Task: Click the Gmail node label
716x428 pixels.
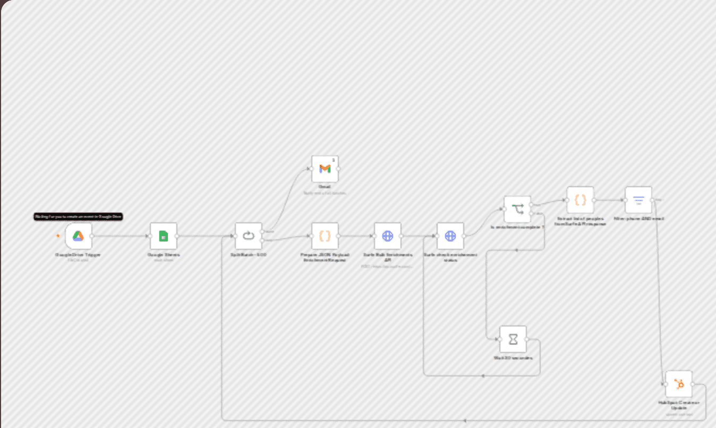Action: (x=325, y=187)
